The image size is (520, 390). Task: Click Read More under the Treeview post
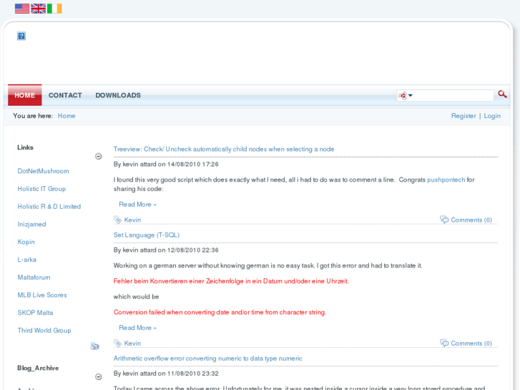(137, 205)
